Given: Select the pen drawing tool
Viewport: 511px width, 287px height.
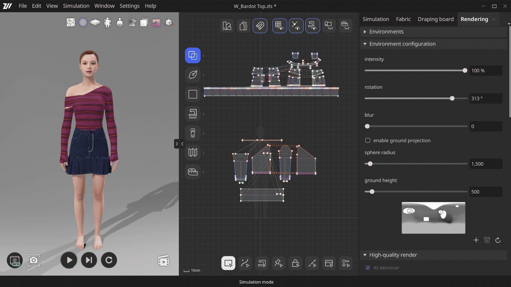Looking at the screenshot, I should 193,75.
